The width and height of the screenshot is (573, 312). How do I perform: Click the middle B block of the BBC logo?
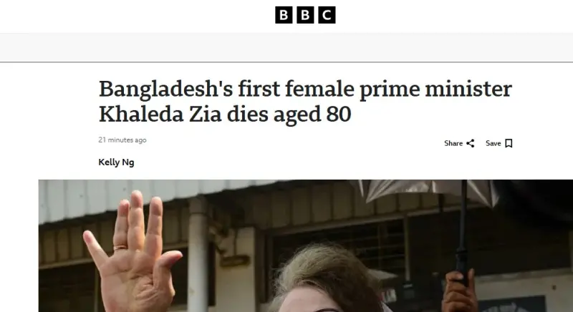(305, 15)
